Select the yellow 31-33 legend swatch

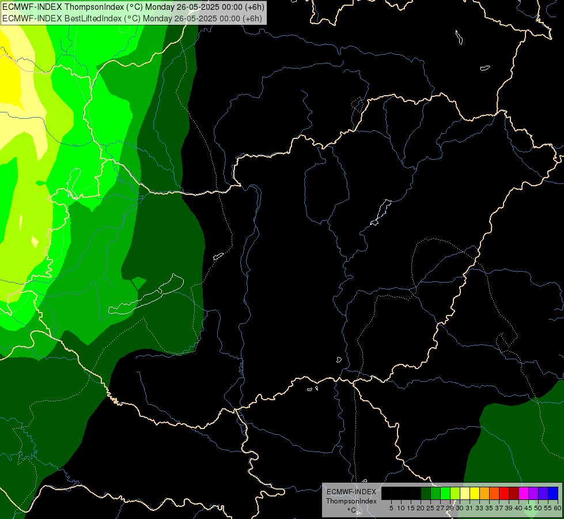(475, 493)
